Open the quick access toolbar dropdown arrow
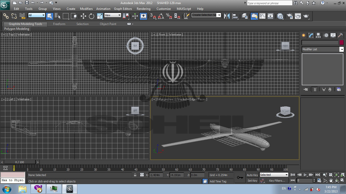The width and height of the screenshot is (346, 194). pos(56,3)
